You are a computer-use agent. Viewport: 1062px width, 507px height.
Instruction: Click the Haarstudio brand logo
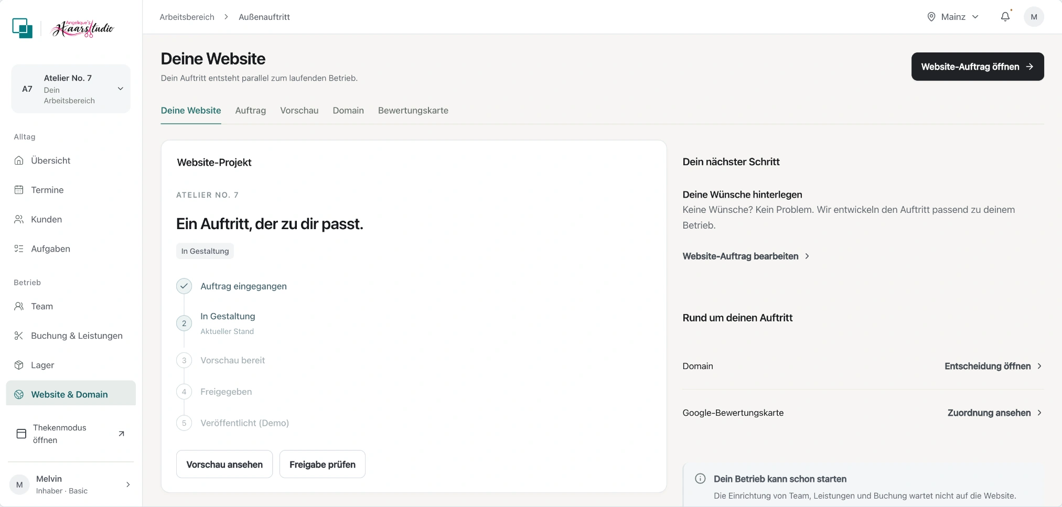pyautogui.click(x=82, y=28)
